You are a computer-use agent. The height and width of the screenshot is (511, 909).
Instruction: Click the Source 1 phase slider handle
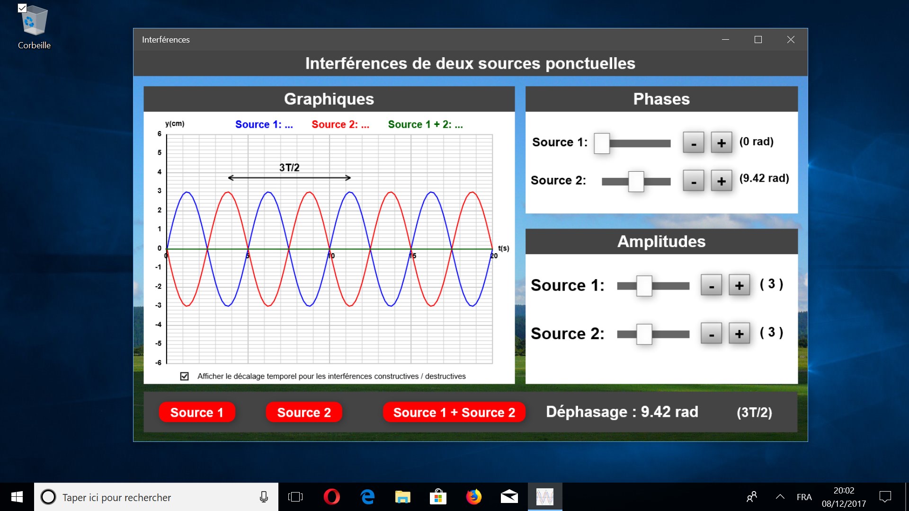602,143
